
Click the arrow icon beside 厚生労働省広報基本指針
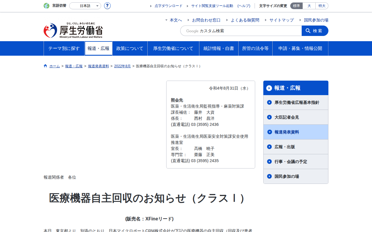tap(269, 102)
